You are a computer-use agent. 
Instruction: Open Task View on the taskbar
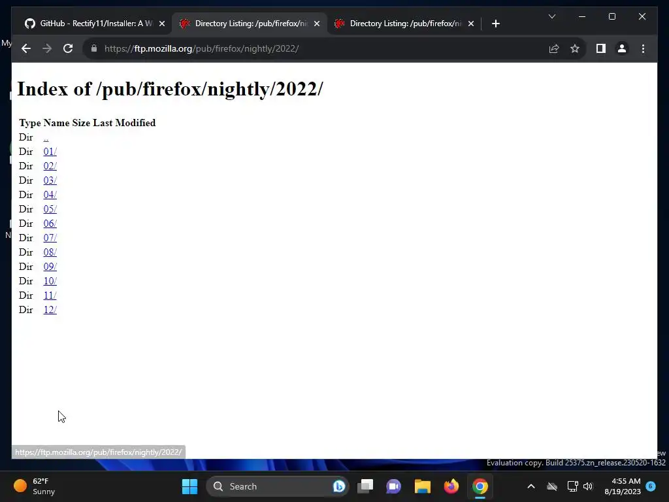[x=365, y=486]
